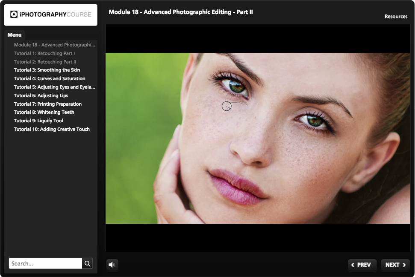Screen dimensions: 415x277
Task: Open Tutorial 8: Whitening Teeth
Action: [x=44, y=112]
